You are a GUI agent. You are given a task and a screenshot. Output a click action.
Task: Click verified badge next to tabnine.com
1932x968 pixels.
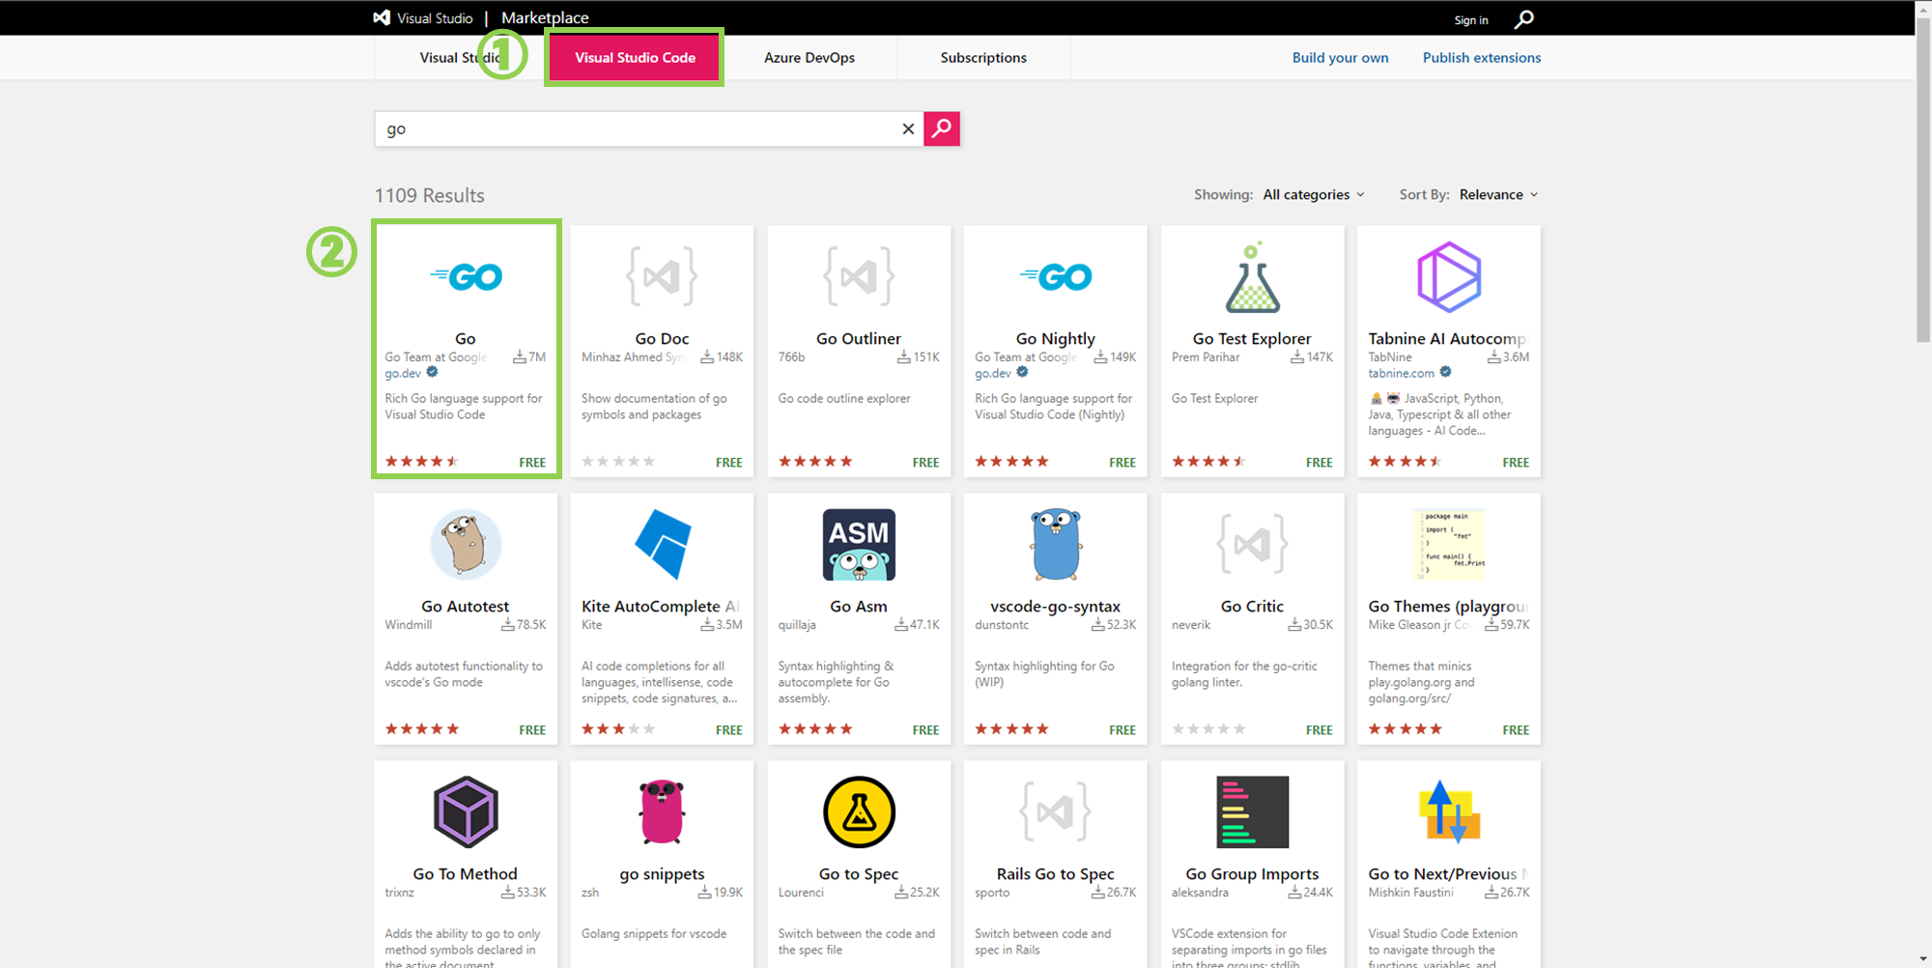(x=1446, y=372)
